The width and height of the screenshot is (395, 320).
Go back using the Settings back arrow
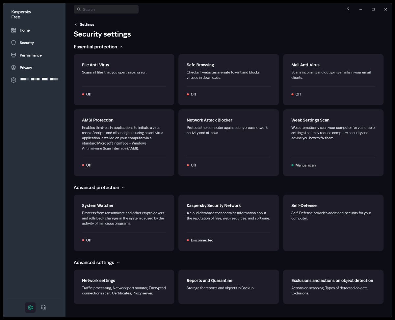pos(76,24)
